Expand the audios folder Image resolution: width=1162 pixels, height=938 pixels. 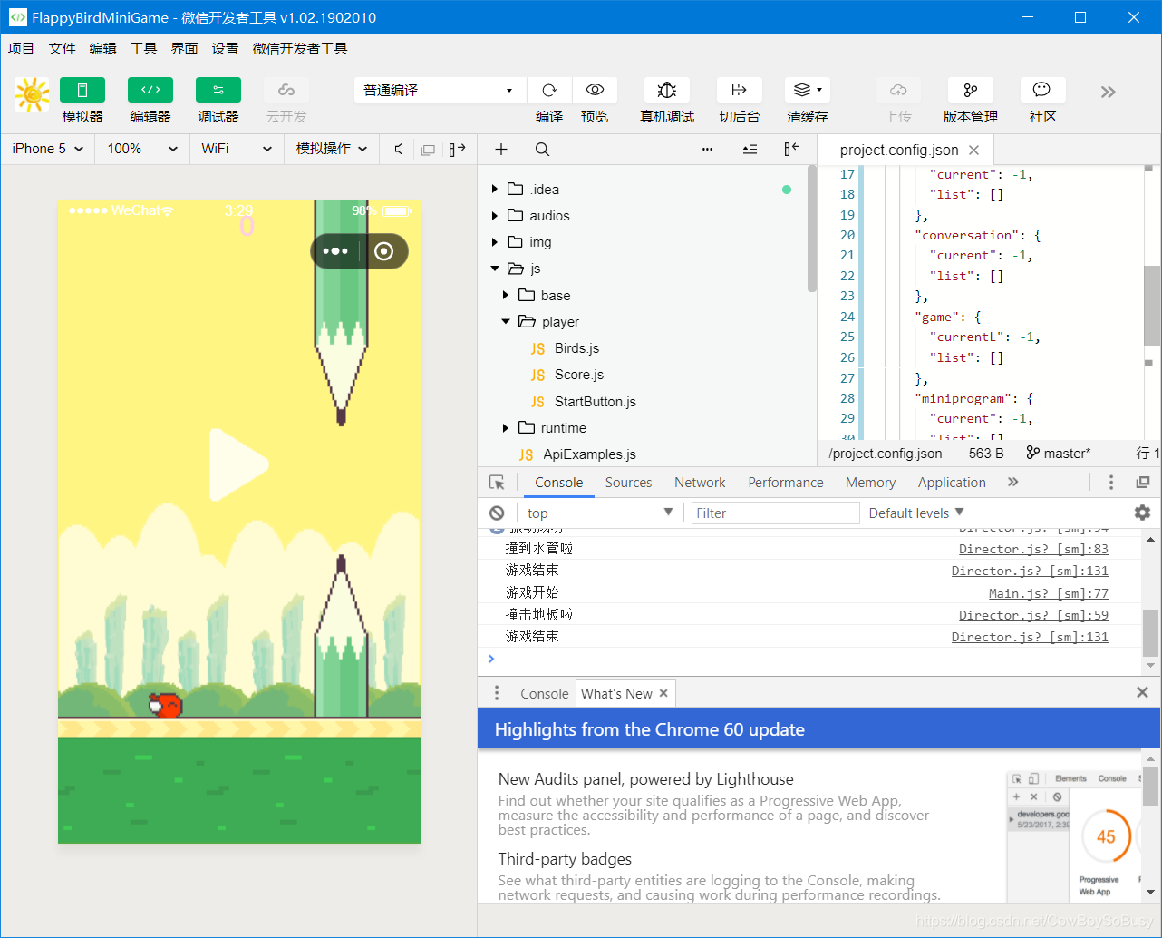point(495,216)
